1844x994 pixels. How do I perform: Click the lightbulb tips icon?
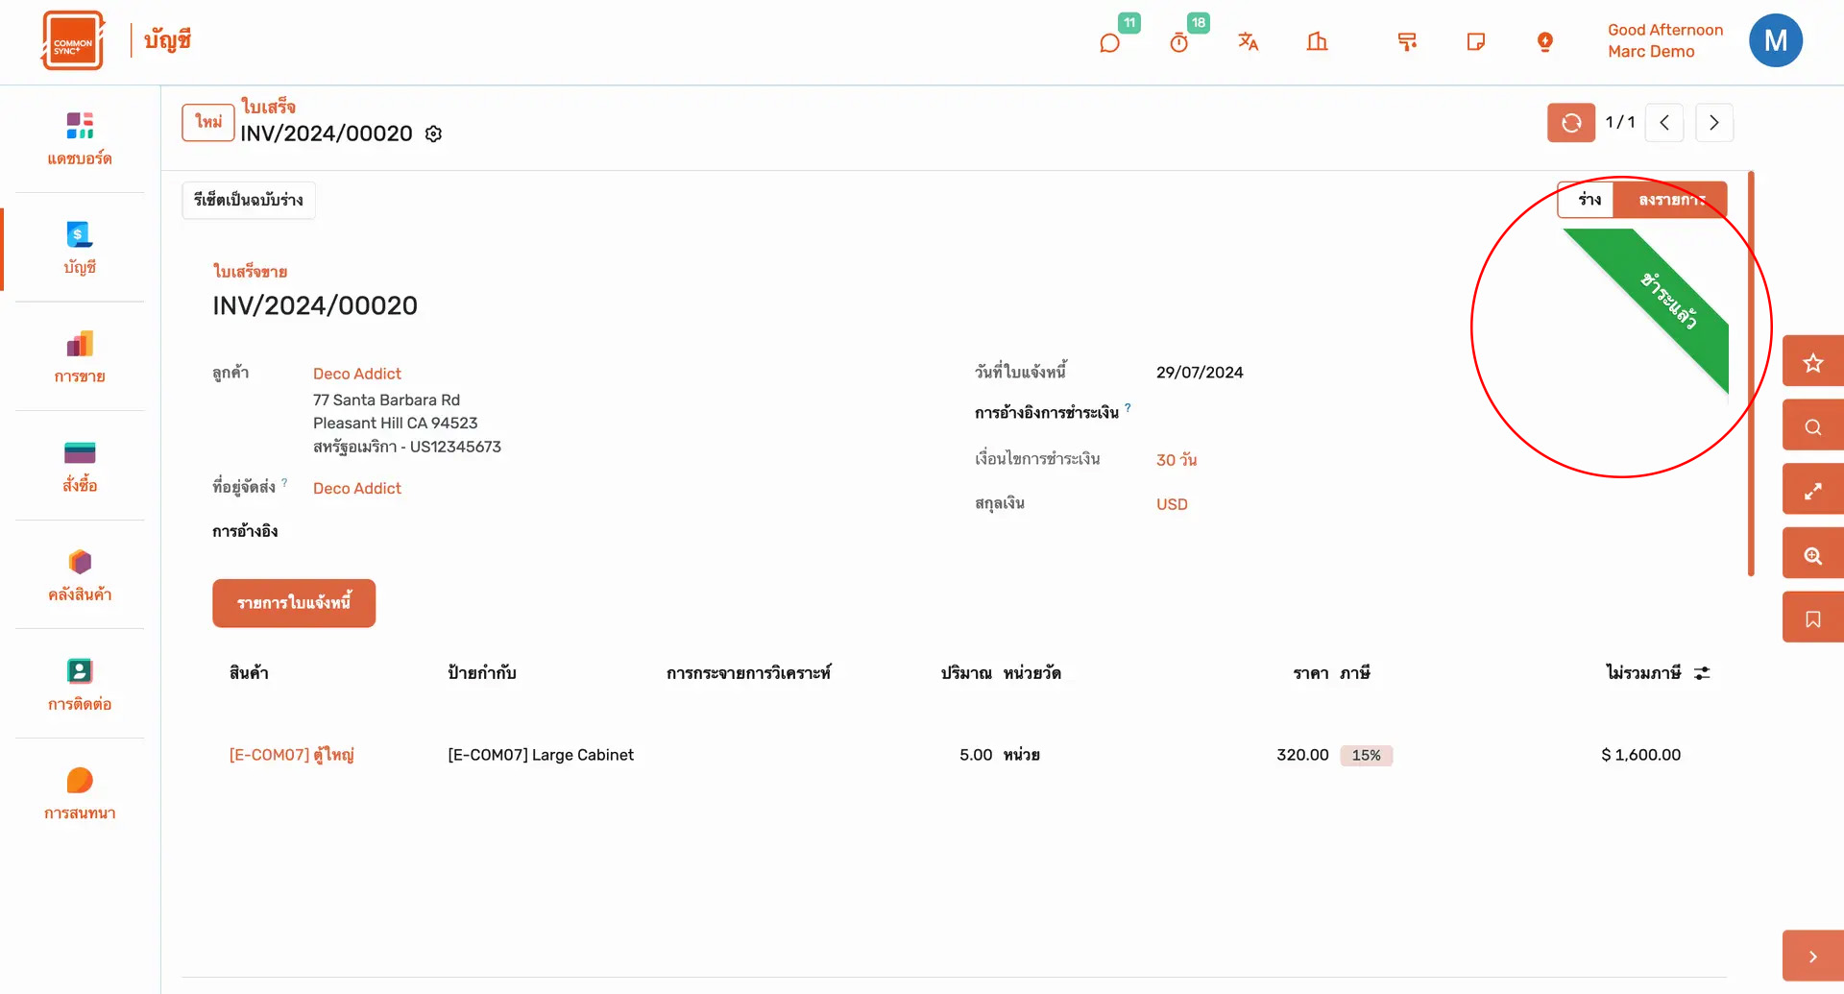1544,41
